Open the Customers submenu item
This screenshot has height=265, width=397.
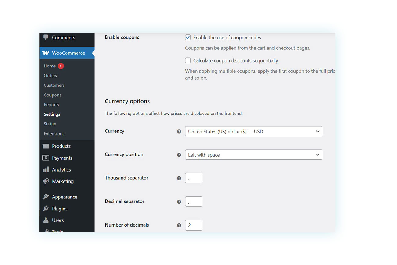pos(54,85)
